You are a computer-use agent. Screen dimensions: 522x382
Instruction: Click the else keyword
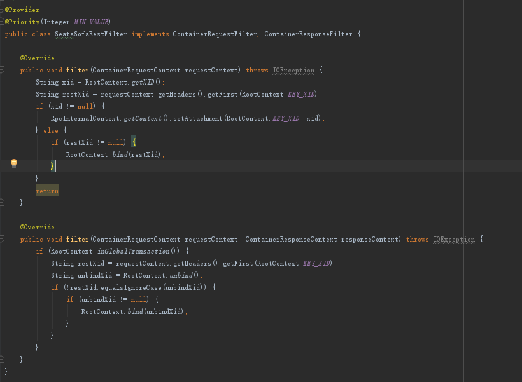(x=51, y=131)
